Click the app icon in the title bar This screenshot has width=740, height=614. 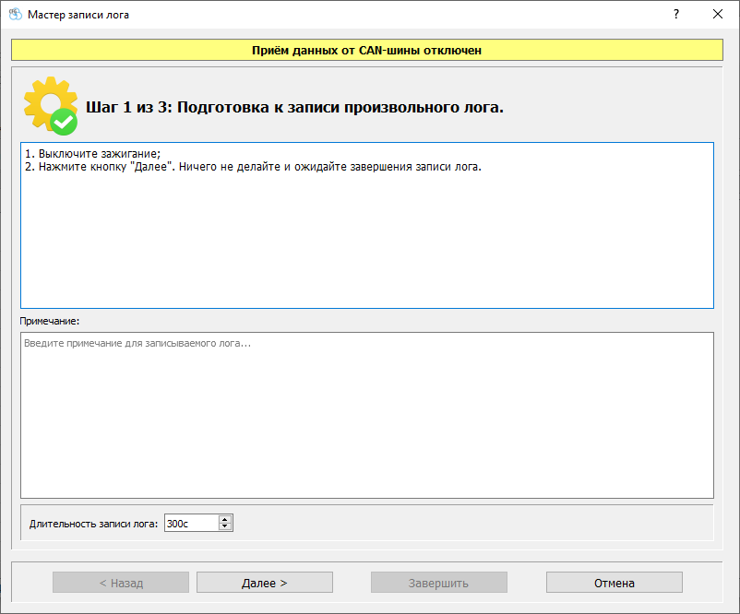[x=16, y=14]
